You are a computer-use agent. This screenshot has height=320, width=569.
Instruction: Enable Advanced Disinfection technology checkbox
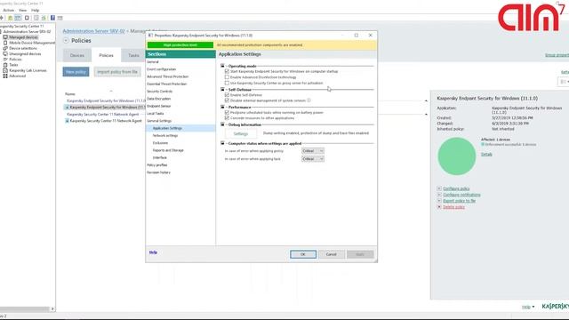point(227,77)
